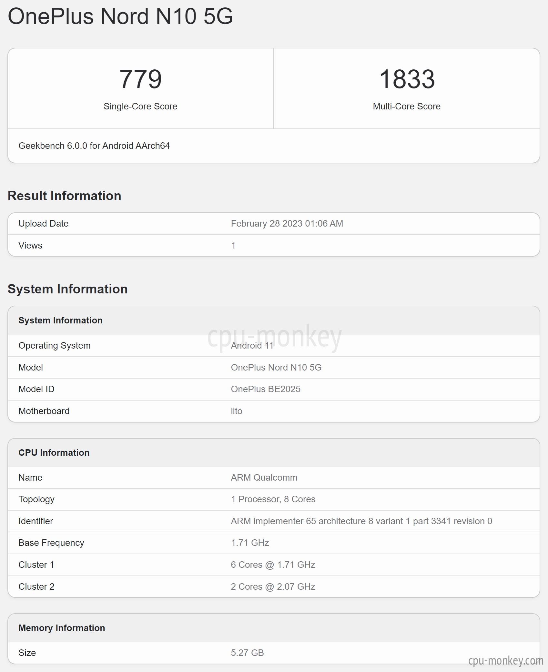Select CPU name ARM Qualcomm

264,478
